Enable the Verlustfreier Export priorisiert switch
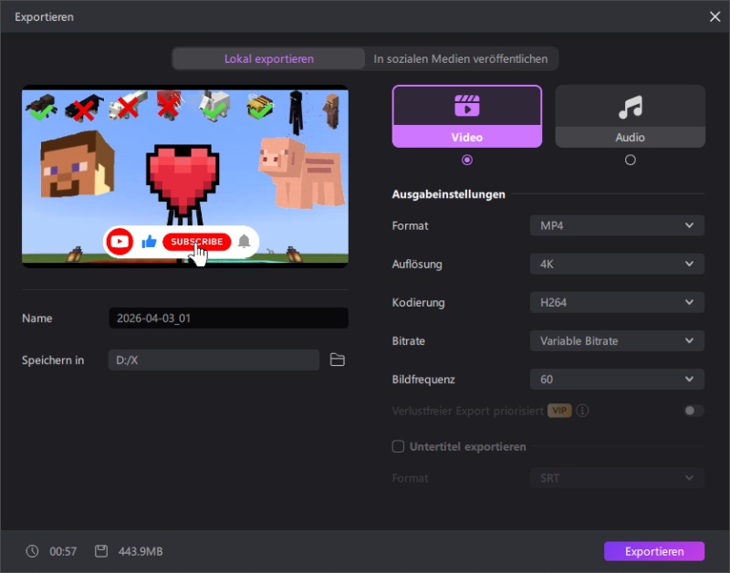 coord(693,411)
